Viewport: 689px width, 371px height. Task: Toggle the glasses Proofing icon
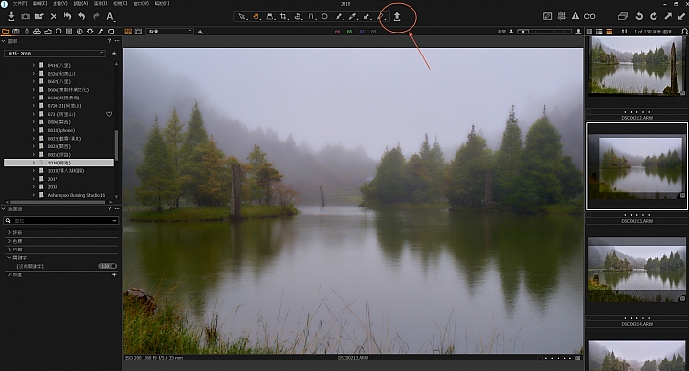[589, 16]
